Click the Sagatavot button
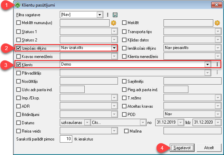Image resolution: width=224 pixels, height=155 pixels. [182, 148]
